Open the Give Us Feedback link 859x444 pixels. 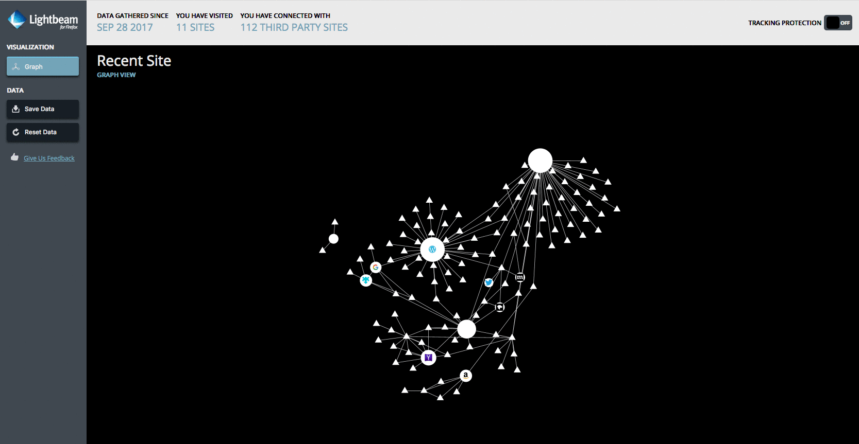tap(49, 158)
